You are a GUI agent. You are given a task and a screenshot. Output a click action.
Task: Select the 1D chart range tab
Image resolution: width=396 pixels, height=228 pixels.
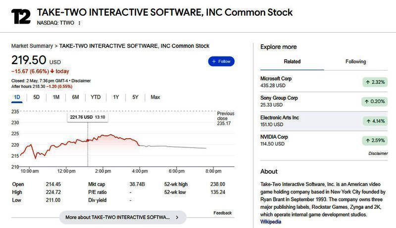click(x=17, y=97)
